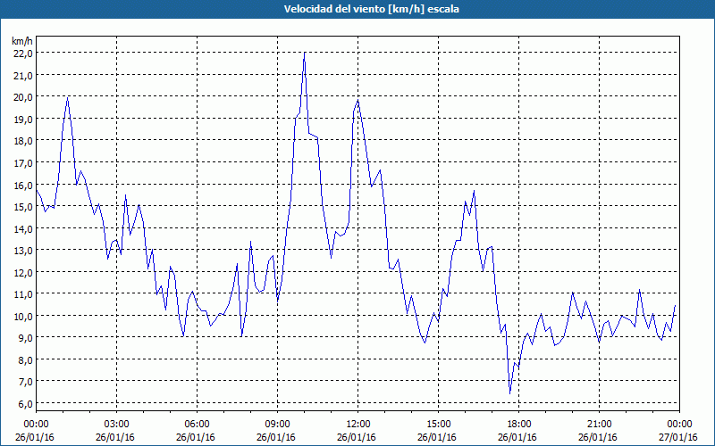This screenshot has width=715, height=446.
Task: Click the 14,0 y-axis label
Action: click(23, 228)
